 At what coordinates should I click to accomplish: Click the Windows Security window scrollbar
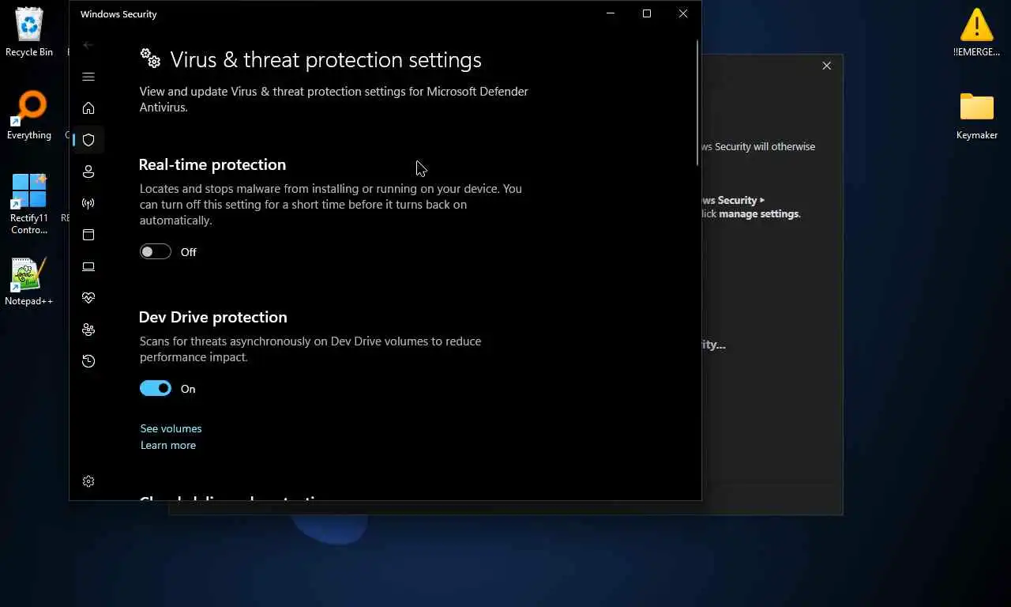(x=697, y=103)
